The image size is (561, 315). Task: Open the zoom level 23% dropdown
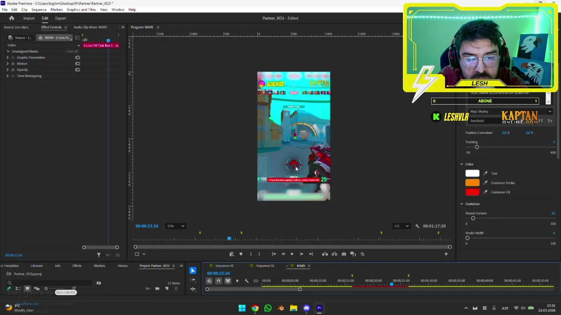click(175, 226)
